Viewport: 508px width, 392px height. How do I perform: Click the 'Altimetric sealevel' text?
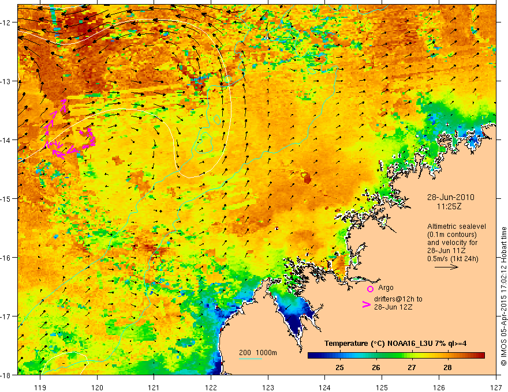coord(457,227)
